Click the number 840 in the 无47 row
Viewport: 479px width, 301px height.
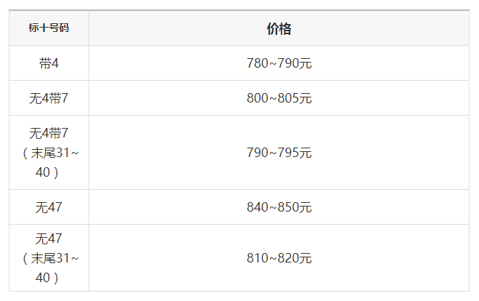258,207
